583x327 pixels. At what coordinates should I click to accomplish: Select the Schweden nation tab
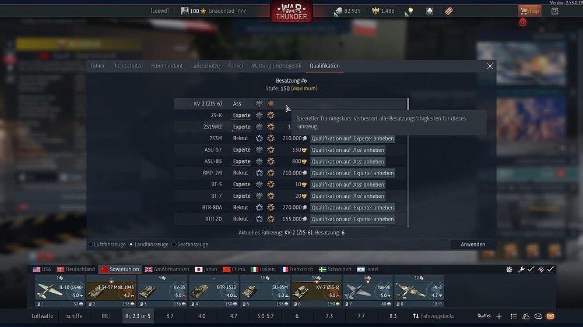pos(335,269)
